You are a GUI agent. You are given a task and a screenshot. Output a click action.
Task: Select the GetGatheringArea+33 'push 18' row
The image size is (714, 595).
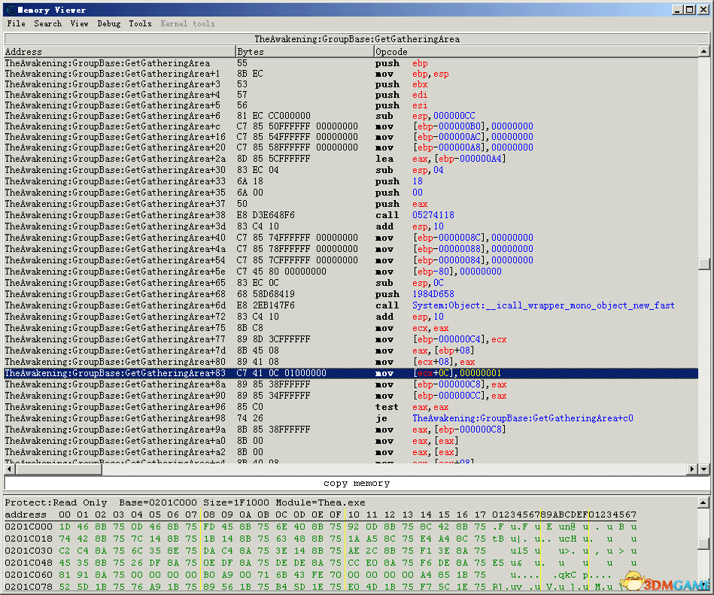click(x=351, y=181)
